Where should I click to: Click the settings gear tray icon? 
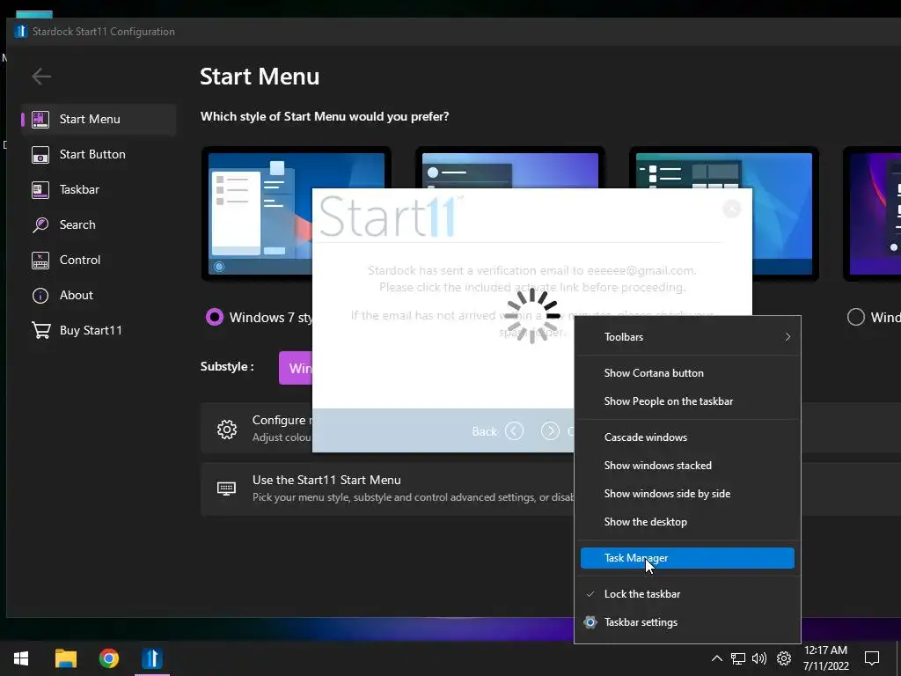coord(784,658)
